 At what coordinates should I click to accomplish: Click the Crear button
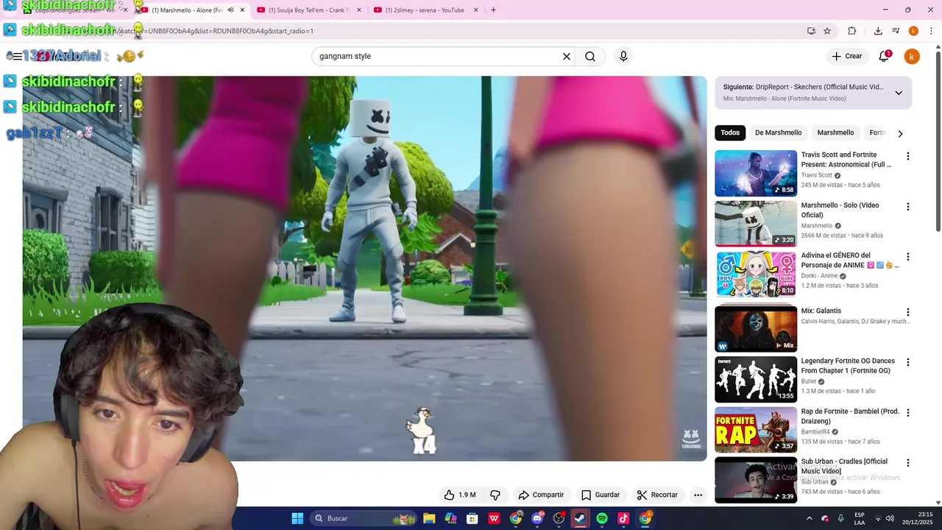coord(847,57)
